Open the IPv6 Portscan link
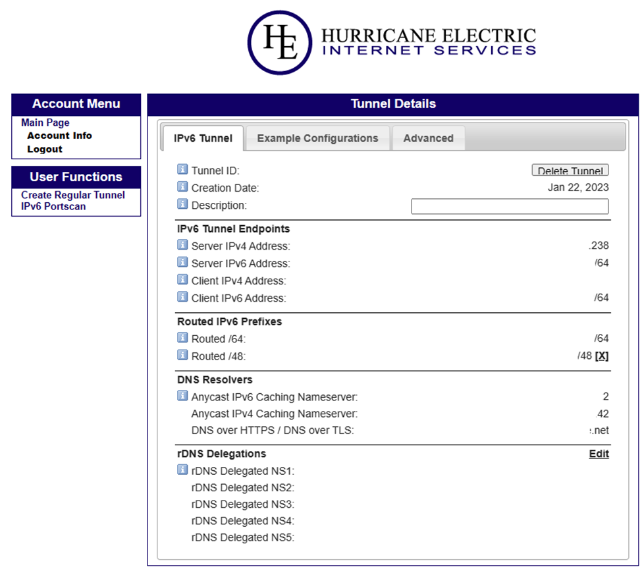The width and height of the screenshot is (642, 569). [x=53, y=207]
